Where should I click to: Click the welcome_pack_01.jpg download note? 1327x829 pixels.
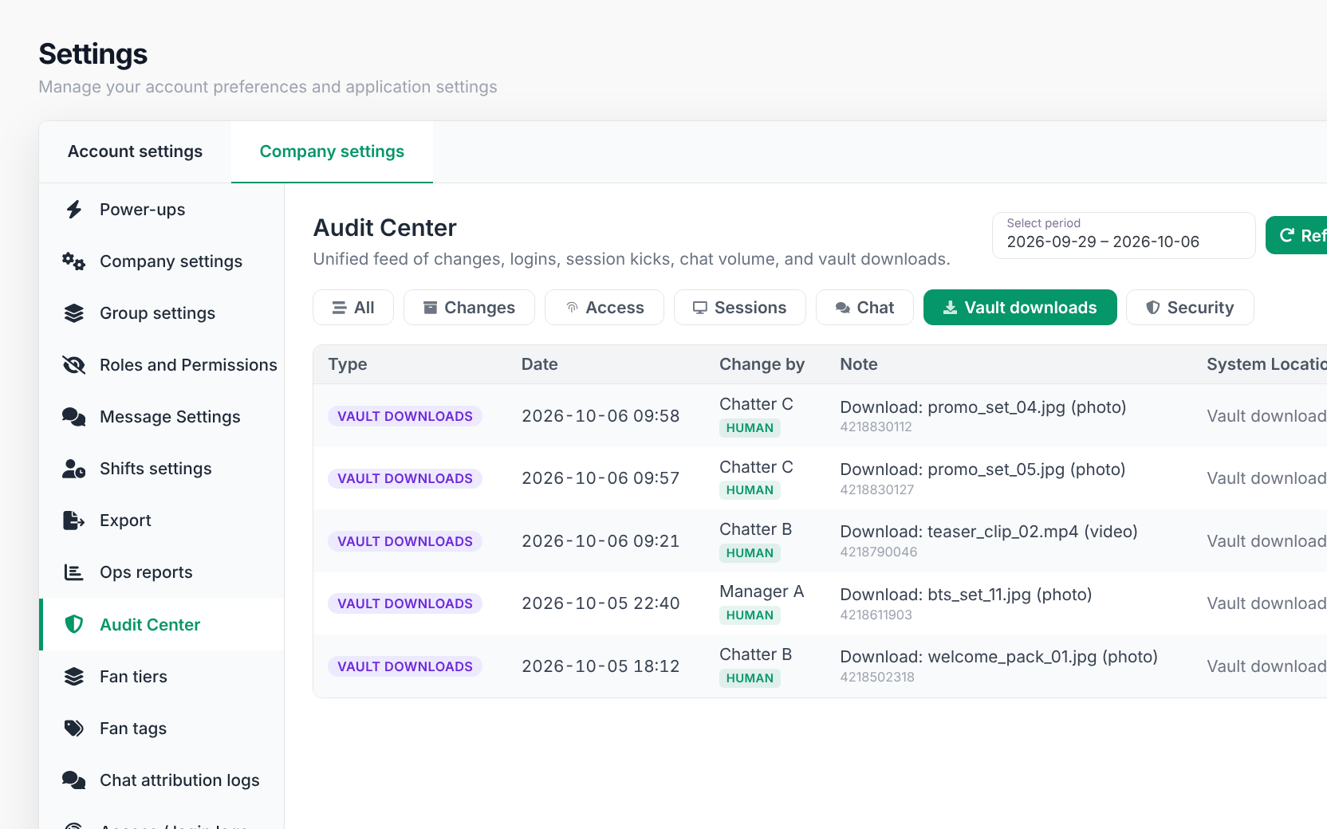[998, 657]
